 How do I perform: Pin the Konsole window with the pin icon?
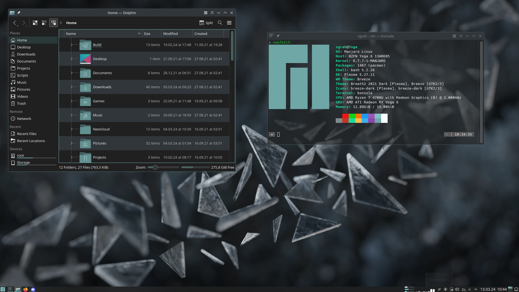coord(278,36)
